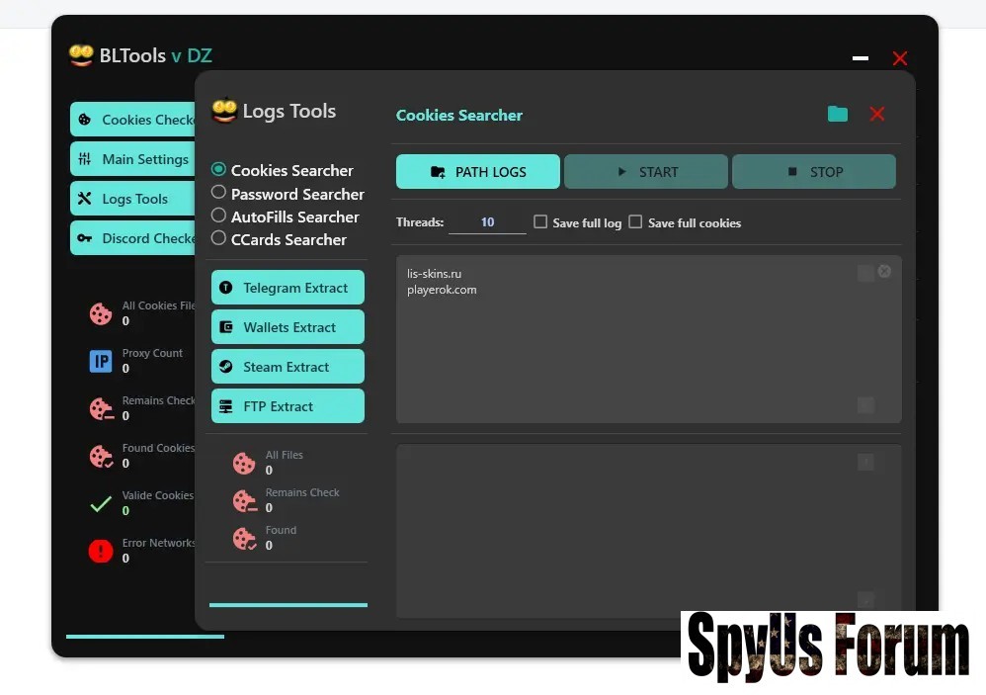Click the All Files cookie icon in Logs Tools
This screenshot has width=986, height=695.
[244, 463]
